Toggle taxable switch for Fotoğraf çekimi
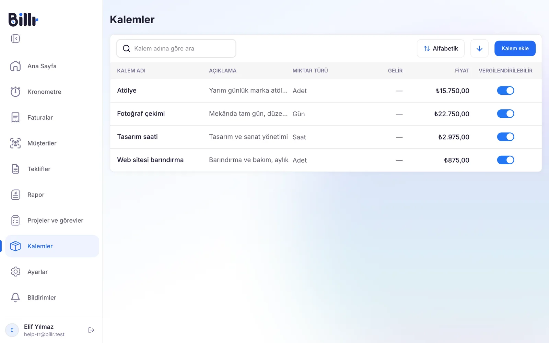Image resolution: width=549 pixels, height=343 pixels. click(x=505, y=114)
